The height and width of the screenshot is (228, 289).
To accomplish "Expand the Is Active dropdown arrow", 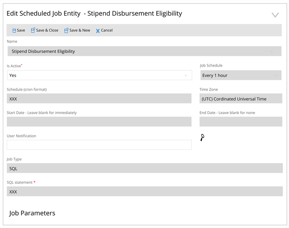I will [x=186, y=75].
